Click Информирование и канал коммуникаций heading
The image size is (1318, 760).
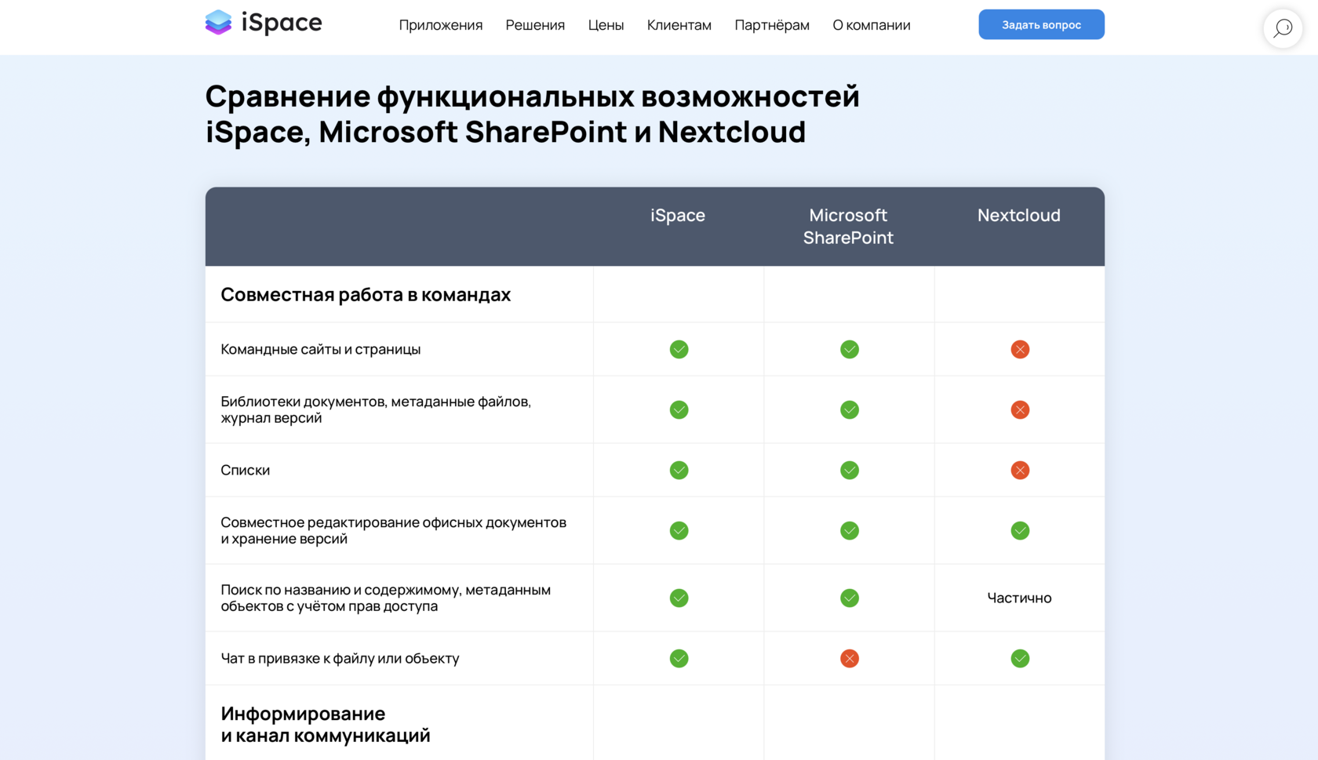point(326,724)
